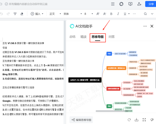Click the line 豆包搜索引擎一键切换方法分享
The width and height of the screenshot is (156, 124).
18,61
